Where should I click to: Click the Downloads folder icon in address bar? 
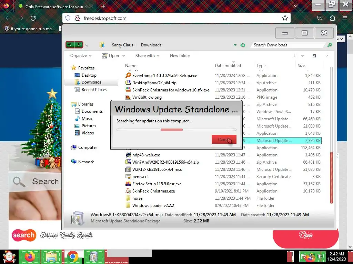click(x=102, y=45)
